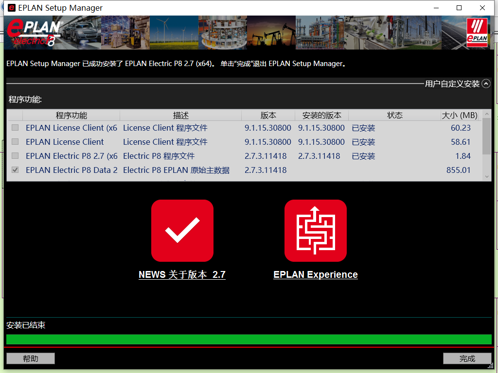Click the EPLAN app icon in title bar
The width and height of the screenshot is (498, 373).
[11, 8]
